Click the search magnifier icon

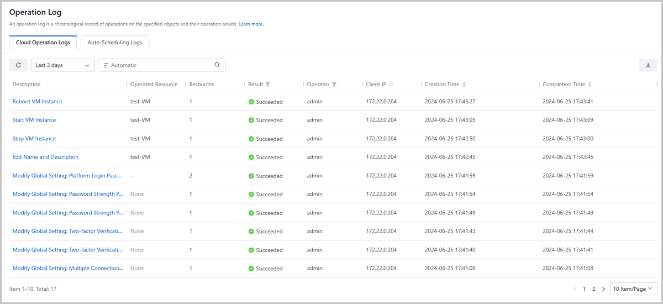217,65
